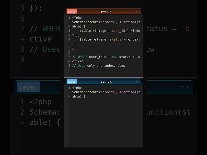Click the wrapped 'x();' continuation line

coord(76,35)
